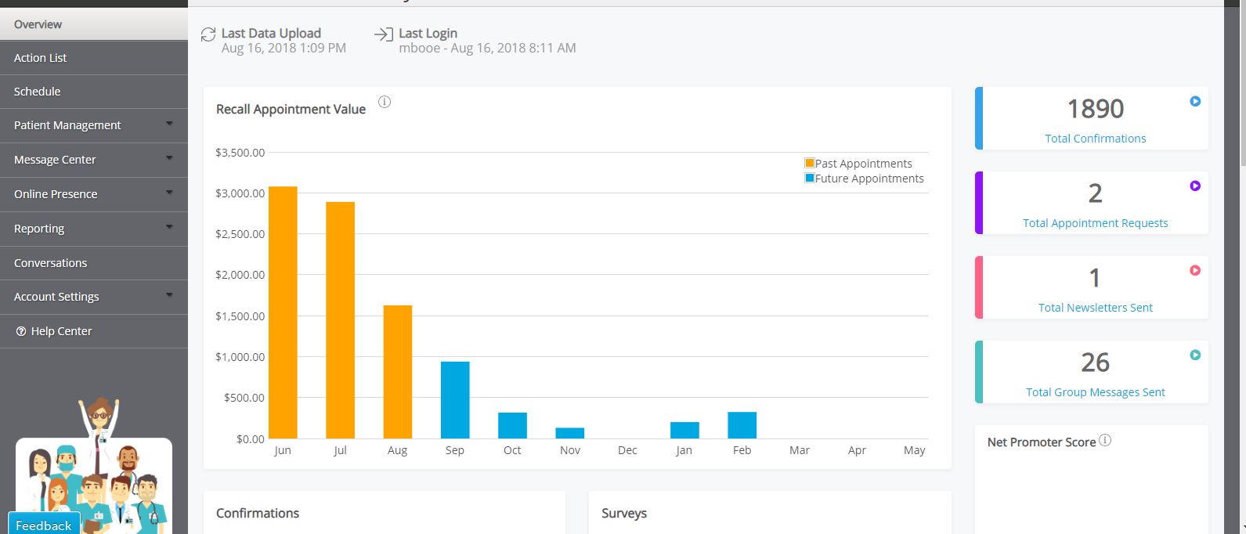Viewport: 1246px width, 534px height.
Task: Open the Action List page
Action: point(41,58)
